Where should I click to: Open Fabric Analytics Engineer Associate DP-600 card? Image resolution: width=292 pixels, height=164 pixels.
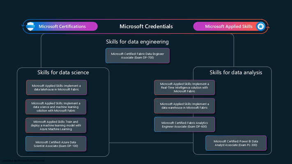(x=184, y=125)
